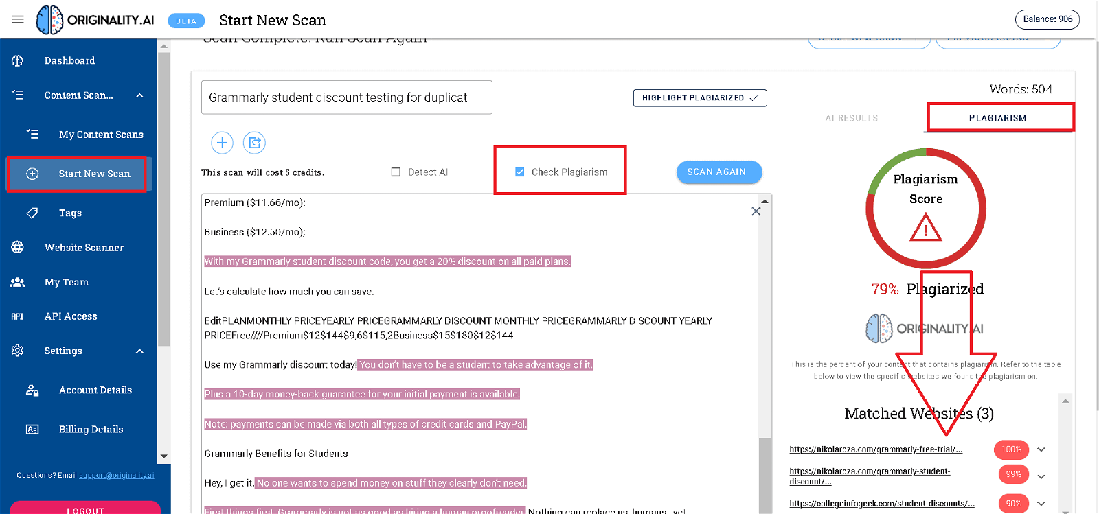The height and width of the screenshot is (514, 1099).
Task: Open My Team menu item
Action: coord(67,282)
